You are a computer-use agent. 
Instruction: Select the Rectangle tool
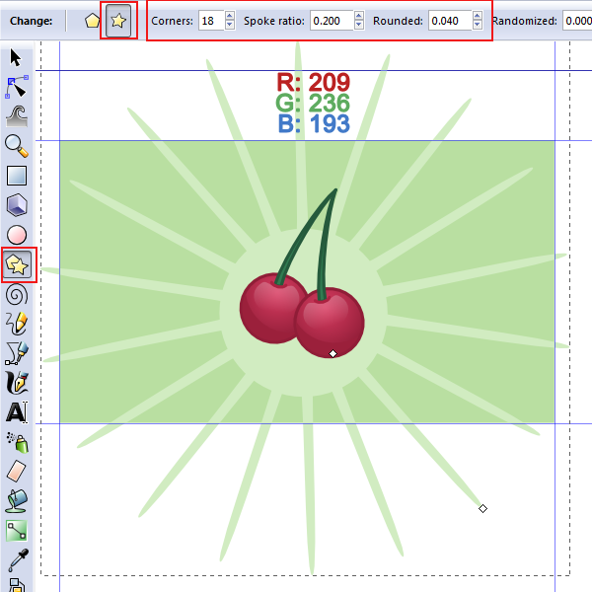click(17, 176)
